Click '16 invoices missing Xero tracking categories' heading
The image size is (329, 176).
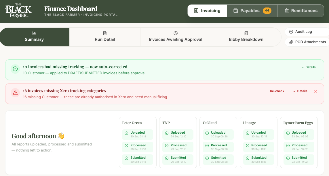tap(64, 91)
